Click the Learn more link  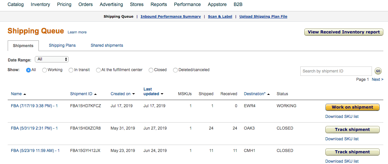coord(77,32)
